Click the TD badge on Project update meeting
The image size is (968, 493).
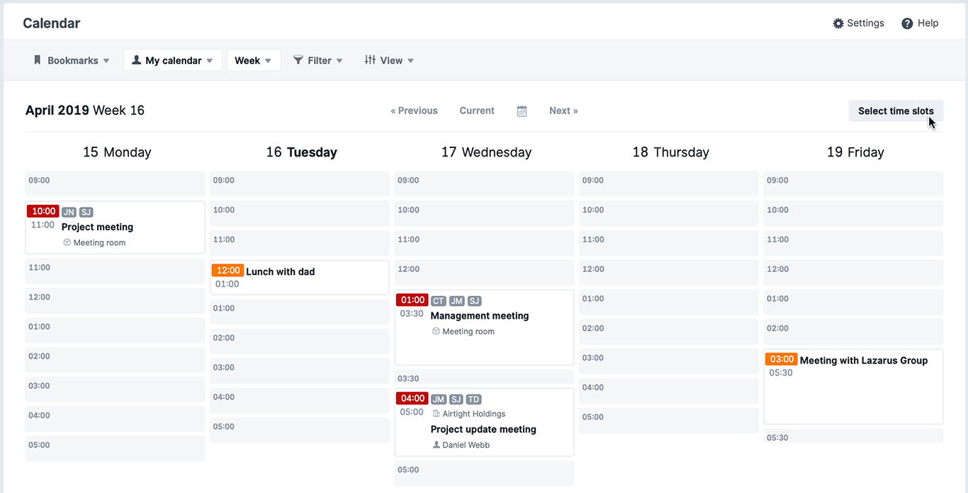[473, 399]
